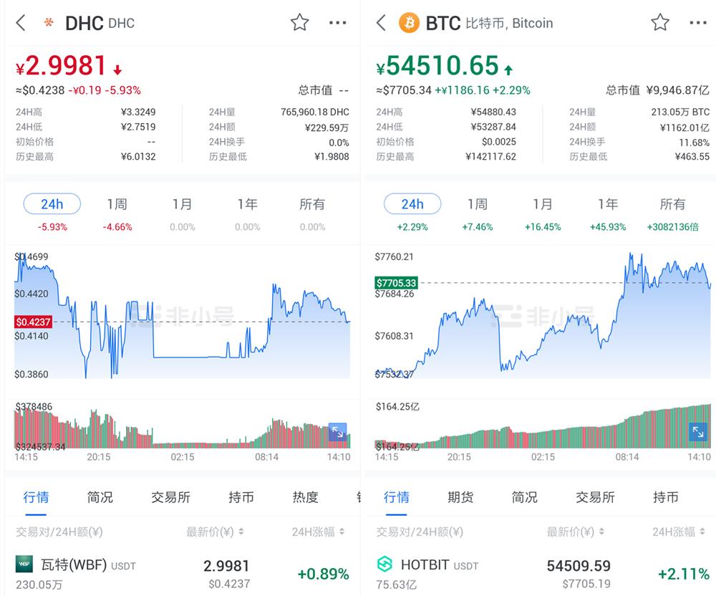
Task: Tap DHC 24H量 765,960.18 DHC value
Action: pyautogui.click(x=314, y=112)
